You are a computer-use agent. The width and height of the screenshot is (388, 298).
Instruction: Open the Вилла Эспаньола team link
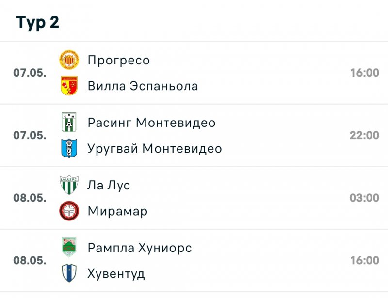pyautogui.click(x=143, y=86)
